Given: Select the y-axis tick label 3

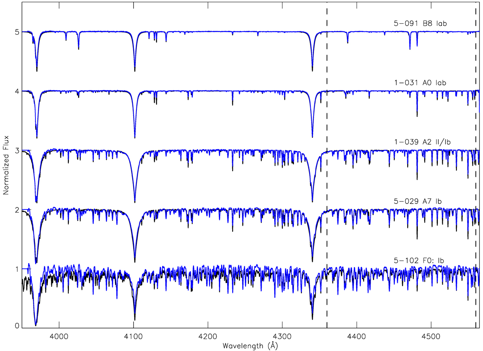Looking at the screenshot, I should tap(17, 150).
